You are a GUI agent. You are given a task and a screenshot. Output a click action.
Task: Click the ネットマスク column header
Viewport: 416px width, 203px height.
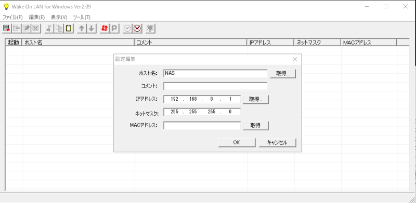click(317, 43)
